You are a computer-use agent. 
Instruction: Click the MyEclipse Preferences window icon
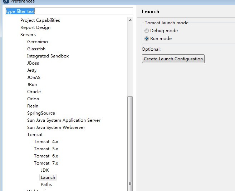pos(6,1)
